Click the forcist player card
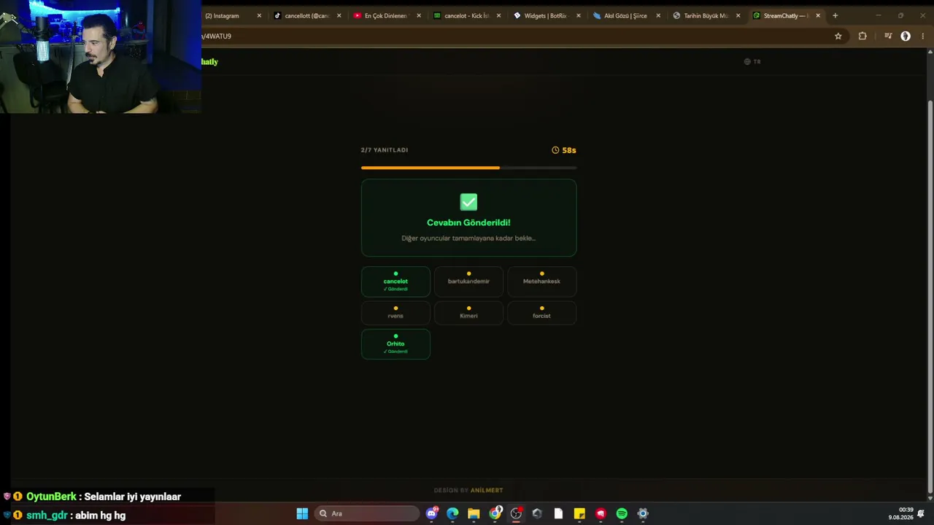The image size is (934, 525). (x=541, y=313)
